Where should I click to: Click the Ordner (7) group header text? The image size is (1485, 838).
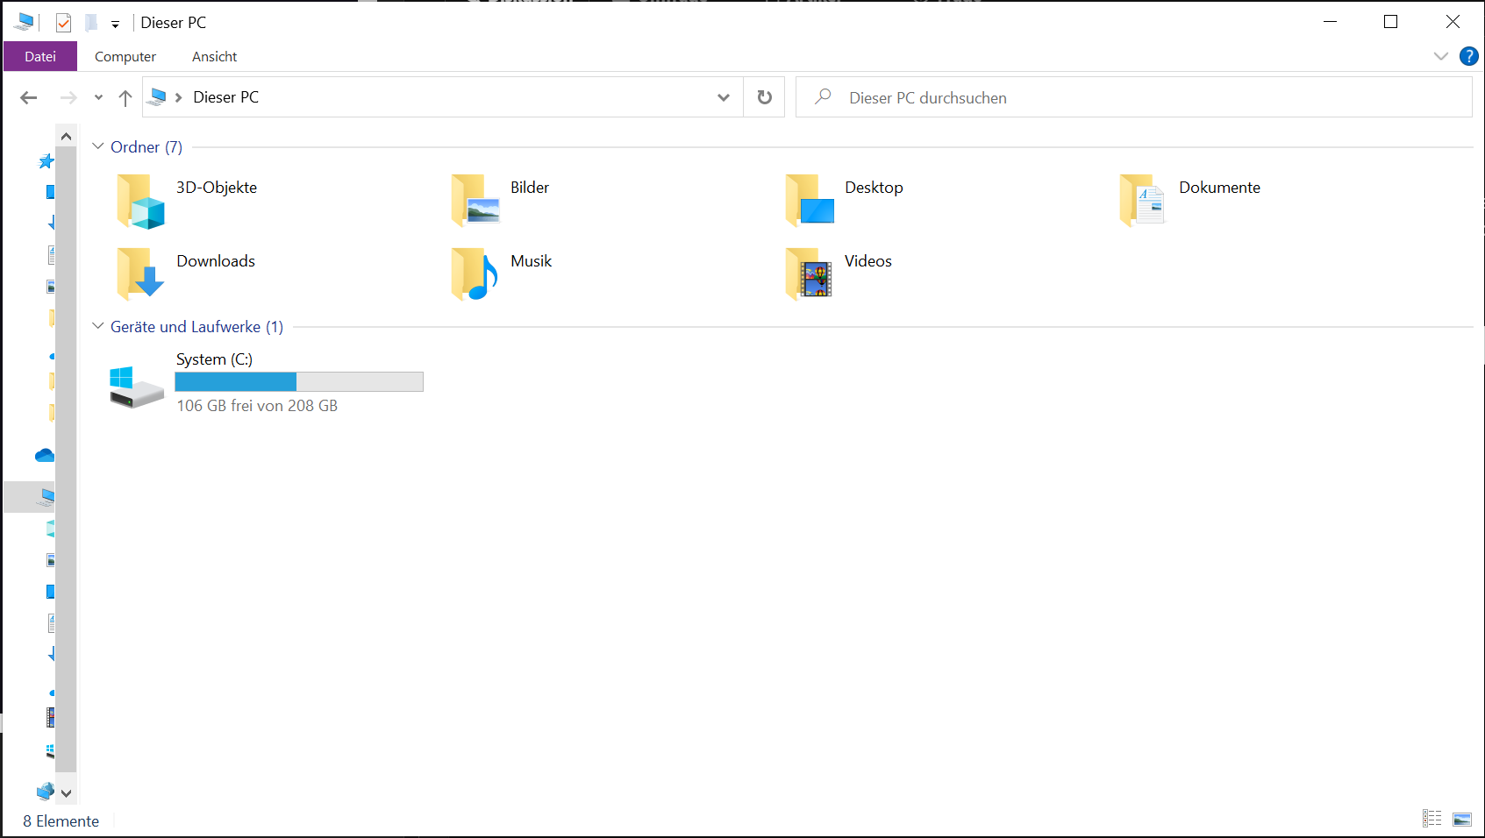tap(146, 147)
